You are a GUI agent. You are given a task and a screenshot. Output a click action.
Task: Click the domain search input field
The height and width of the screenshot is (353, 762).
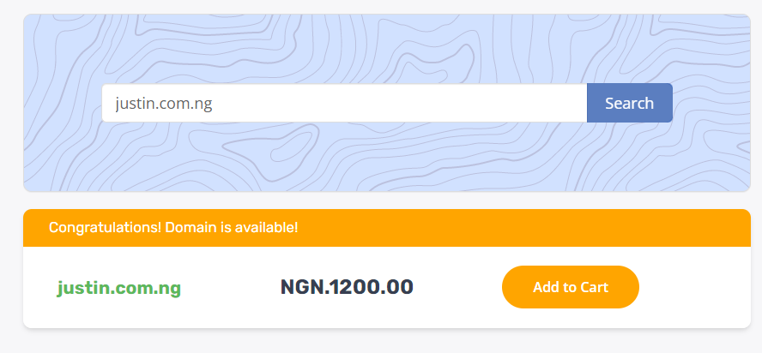coord(343,104)
